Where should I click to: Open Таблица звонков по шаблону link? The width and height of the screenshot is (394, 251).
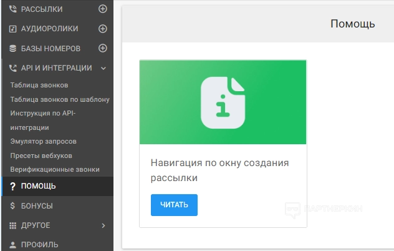point(60,99)
